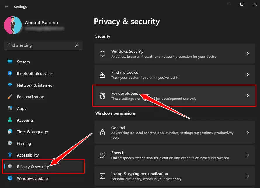
Task: Click the Time & language clock icon
Action: 10,131
